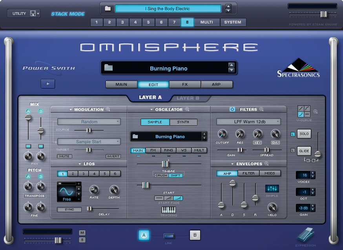Screen dimensions: 343x250
Task: Select part 1 button
Action: [x=97, y=22]
